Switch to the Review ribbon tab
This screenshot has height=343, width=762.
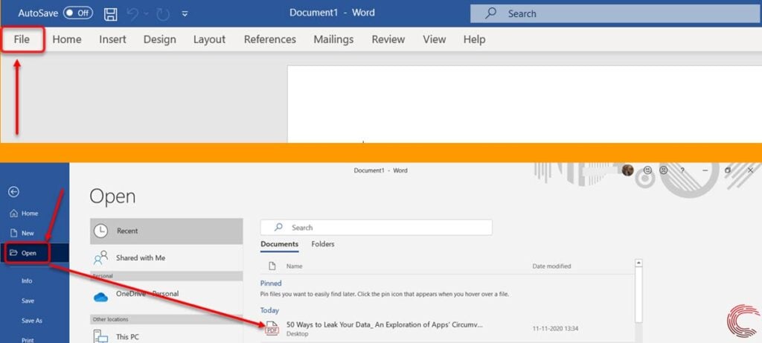[x=388, y=39]
